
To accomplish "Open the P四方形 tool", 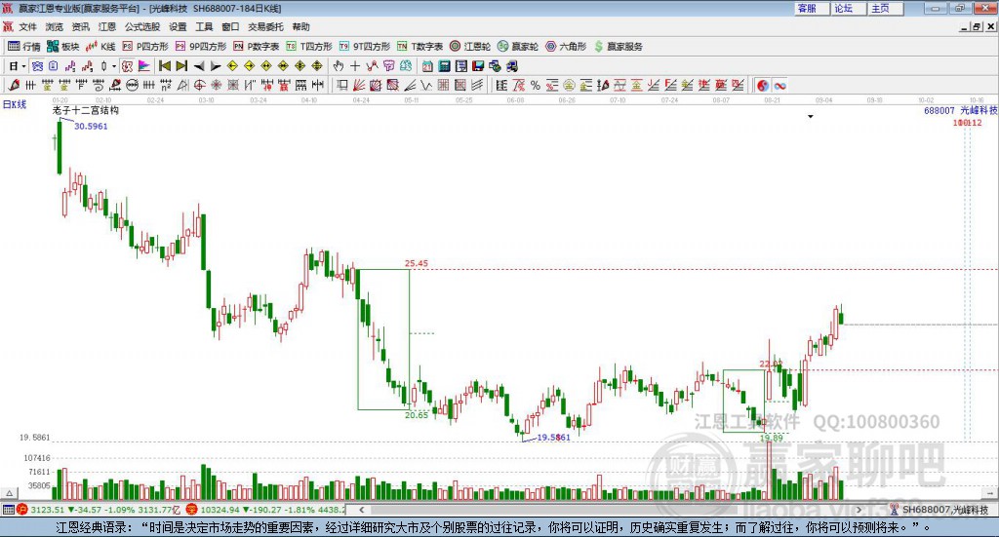I will click(x=145, y=47).
